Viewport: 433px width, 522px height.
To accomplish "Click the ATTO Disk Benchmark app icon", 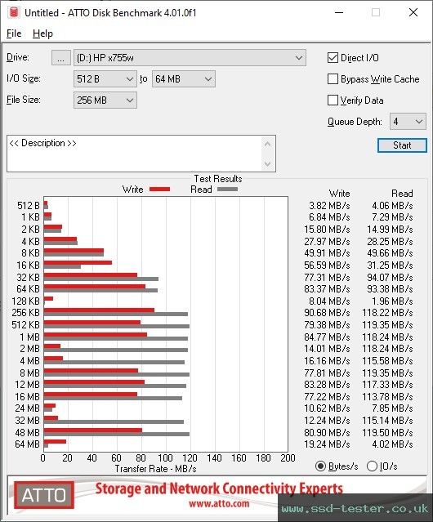I will pos(14,12).
